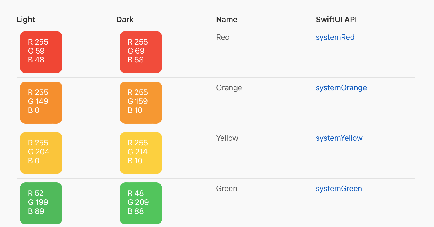Click the Light column header
434x227 pixels.
pyautogui.click(x=26, y=20)
